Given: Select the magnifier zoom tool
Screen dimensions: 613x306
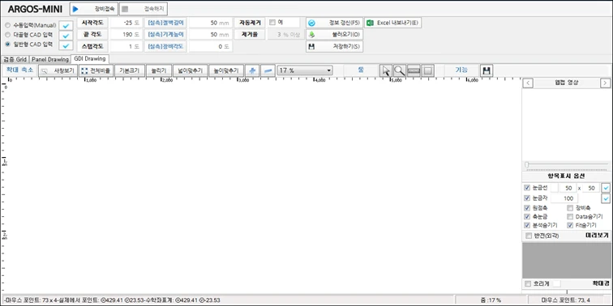Looking at the screenshot, I should [400, 70].
